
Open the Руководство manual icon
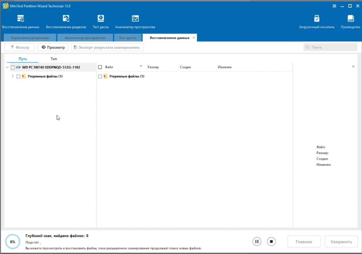351,19
